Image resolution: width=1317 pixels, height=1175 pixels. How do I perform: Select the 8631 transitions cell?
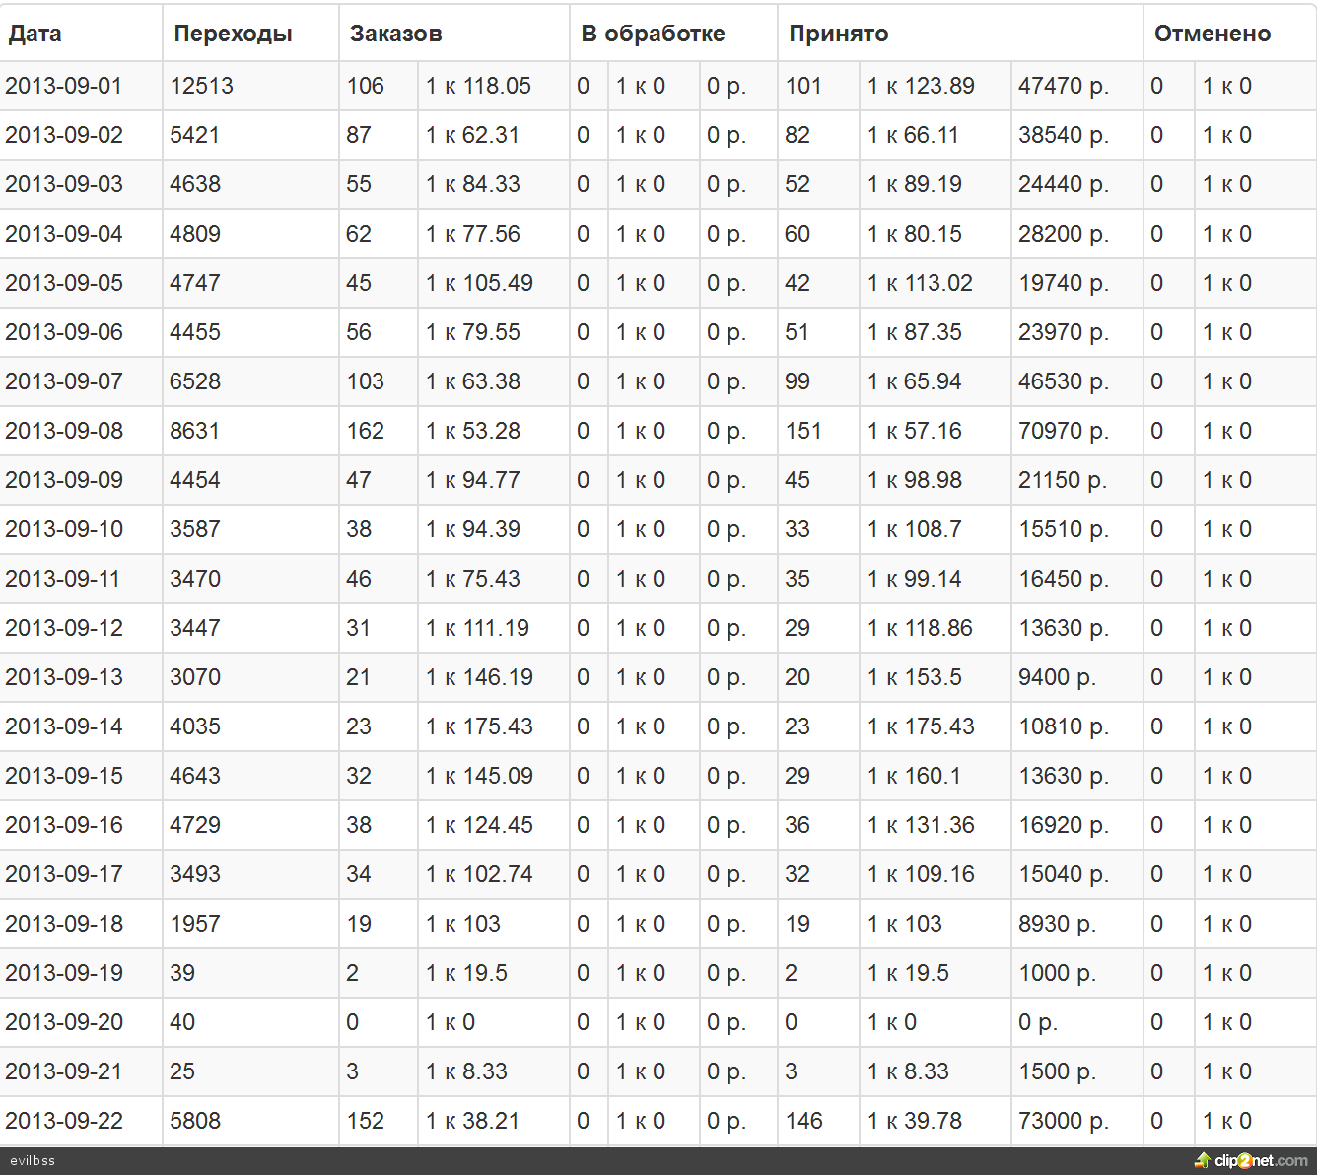click(x=195, y=431)
